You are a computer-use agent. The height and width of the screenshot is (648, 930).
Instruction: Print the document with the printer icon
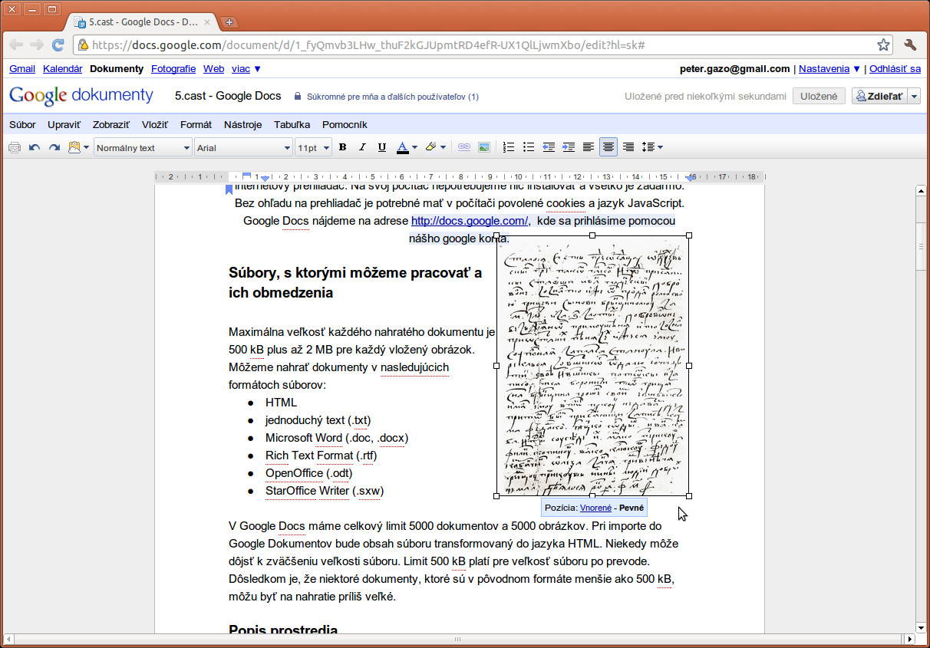(x=15, y=147)
